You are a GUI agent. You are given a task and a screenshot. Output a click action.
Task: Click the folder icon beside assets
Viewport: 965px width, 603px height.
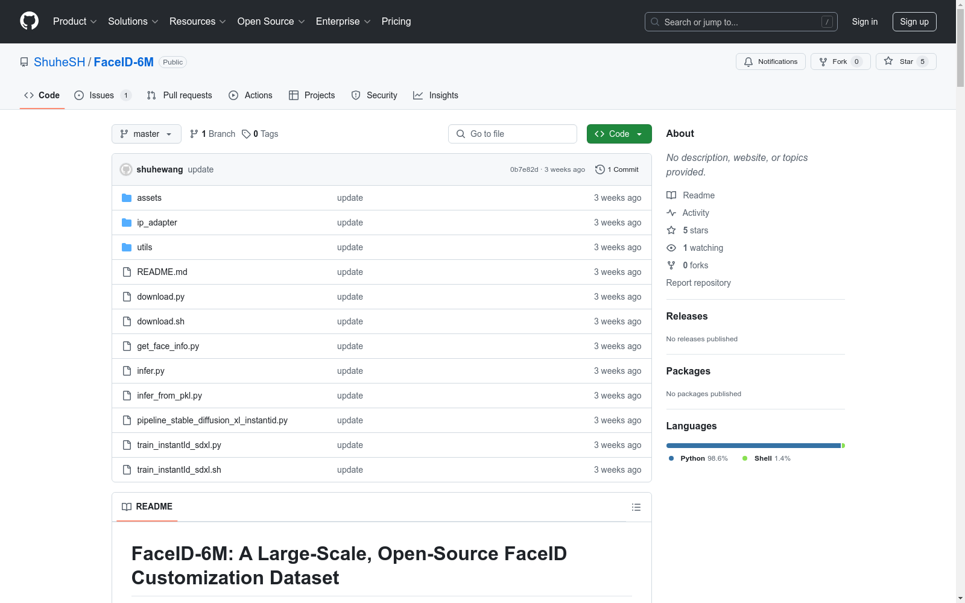[x=127, y=198]
